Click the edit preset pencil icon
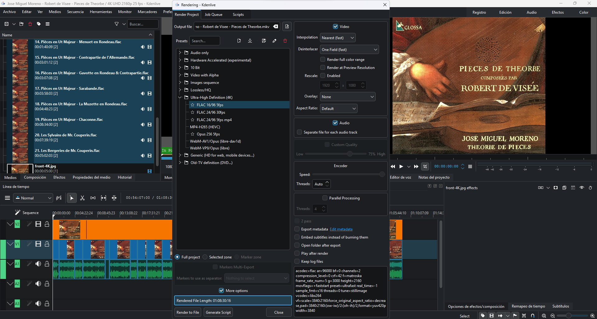The height and width of the screenshot is (319, 597). click(274, 41)
